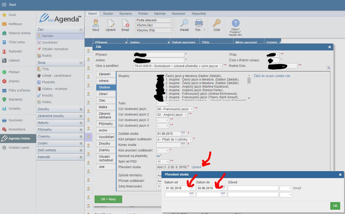345x214 pixels.
Task: Click the help question mark icon
Action: (x=235, y=23)
